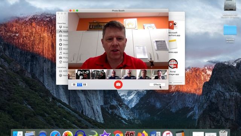Open Microsoft Word from the Dock
Screen dimensions: 241x136
(155, 133)
